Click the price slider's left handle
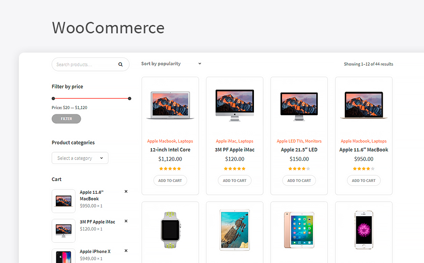Viewport: 424px width, 263px height. point(53,99)
